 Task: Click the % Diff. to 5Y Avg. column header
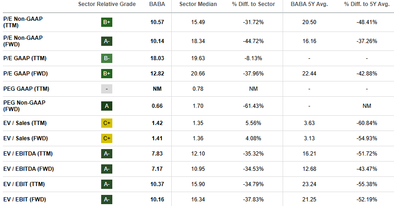coord(367,5)
